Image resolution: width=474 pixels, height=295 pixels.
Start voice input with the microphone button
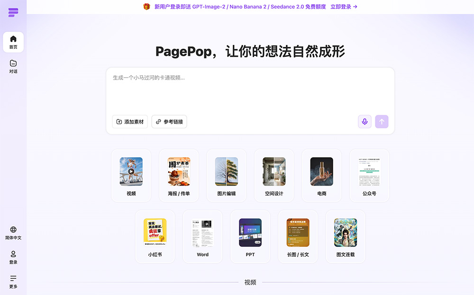tap(365, 122)
